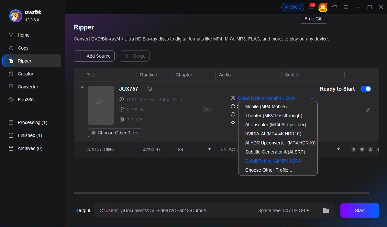The image size is (387, 227).
Task: Click the cube icon under profile
Action: pos(233,106)
